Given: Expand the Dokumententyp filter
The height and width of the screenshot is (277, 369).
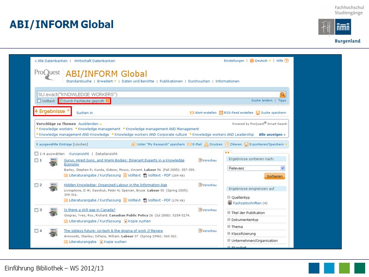Looking at the screenshot, I should 228,220.
